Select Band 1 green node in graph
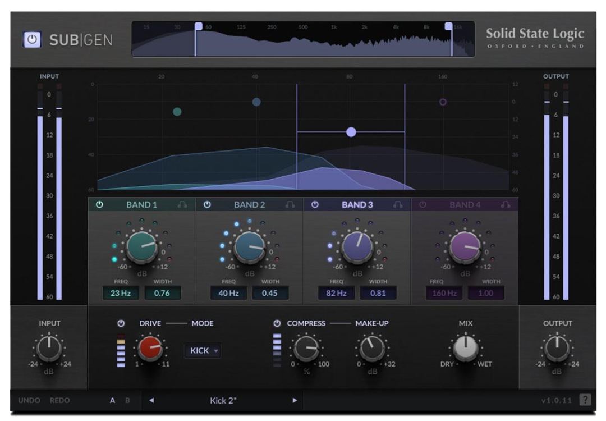The image size is (606, 421). coord(177,112)
